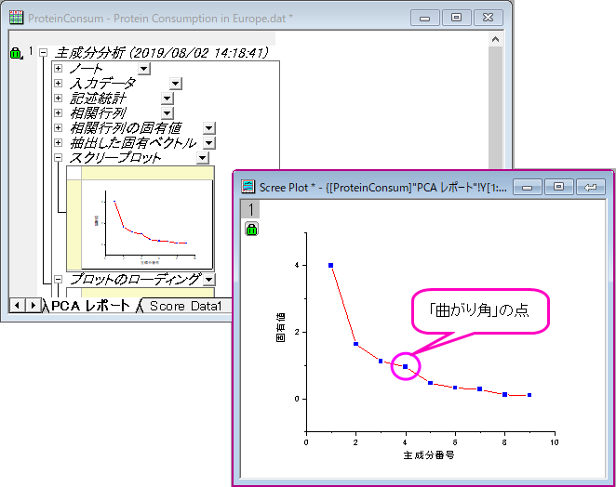This screenshot has width=616, height=487.
Task: Expand the 相関行列 section
Action: [x=58, y=113]
